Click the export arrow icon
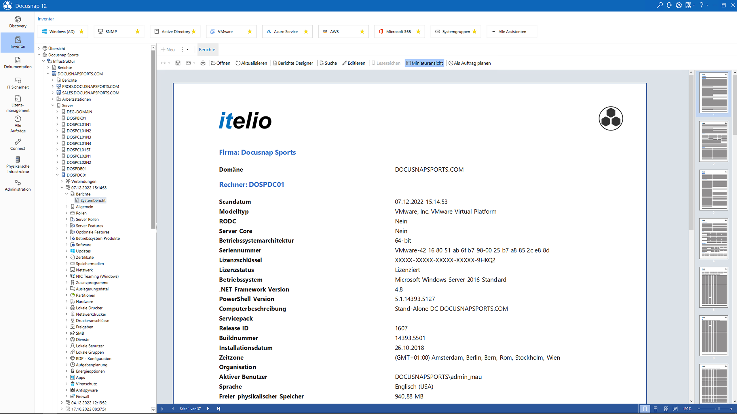 coord(163,63)
